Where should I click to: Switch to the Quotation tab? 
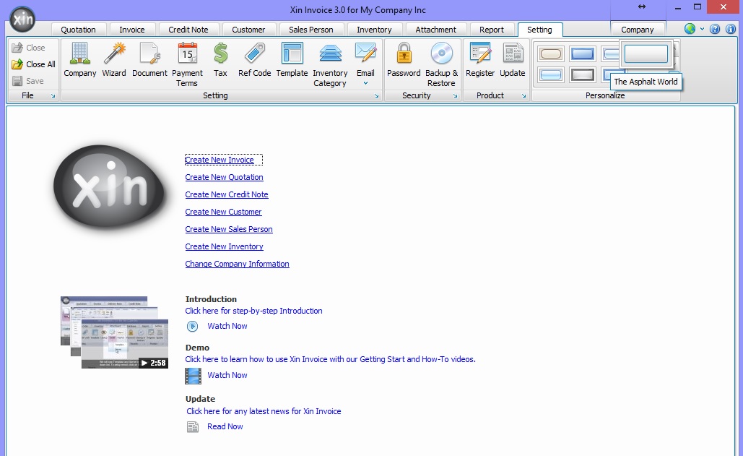coord(78,30)
